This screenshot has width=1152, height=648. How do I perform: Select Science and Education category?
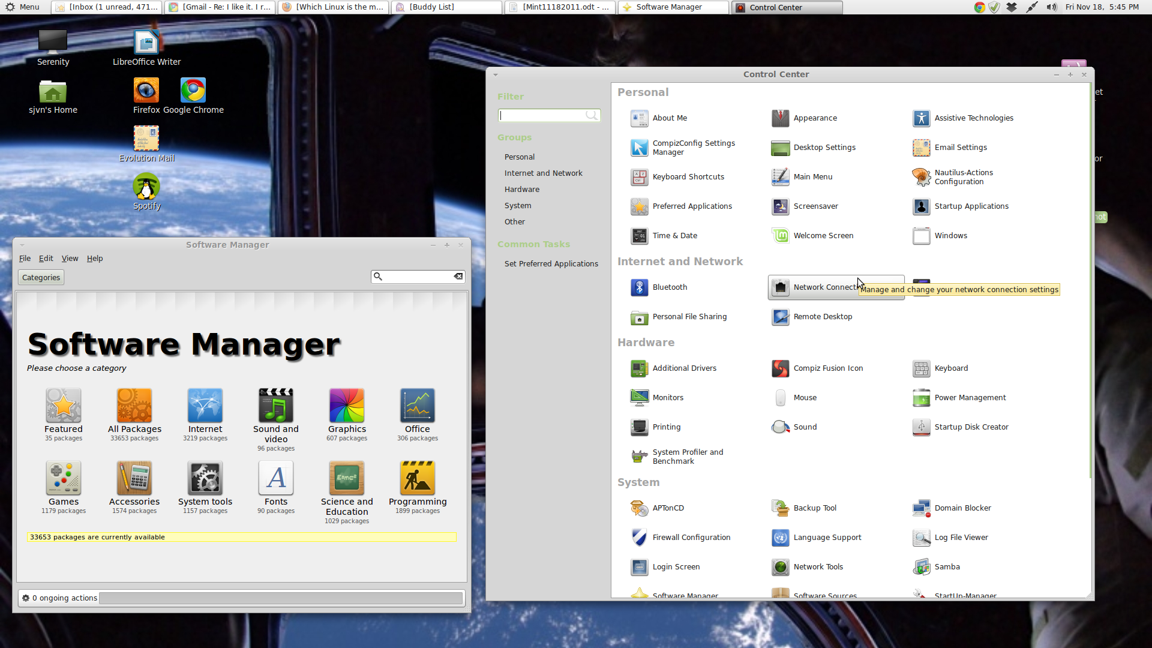click(347, 493)
